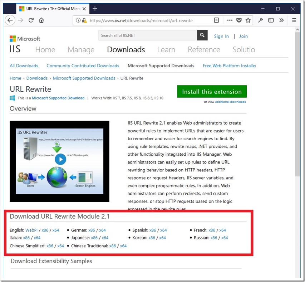Download English x64 installer
The image size is (305, 282).
(x=56, y=230)
